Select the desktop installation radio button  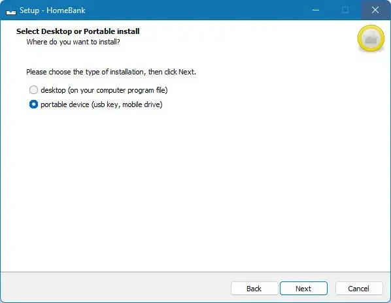(33, 90)
